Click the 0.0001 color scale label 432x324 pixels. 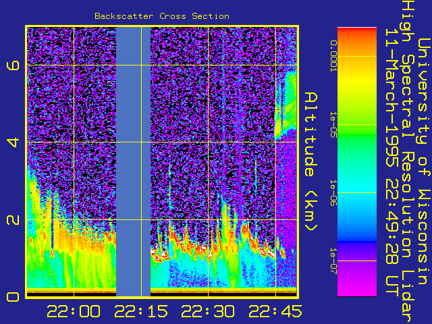coord(333,56)
